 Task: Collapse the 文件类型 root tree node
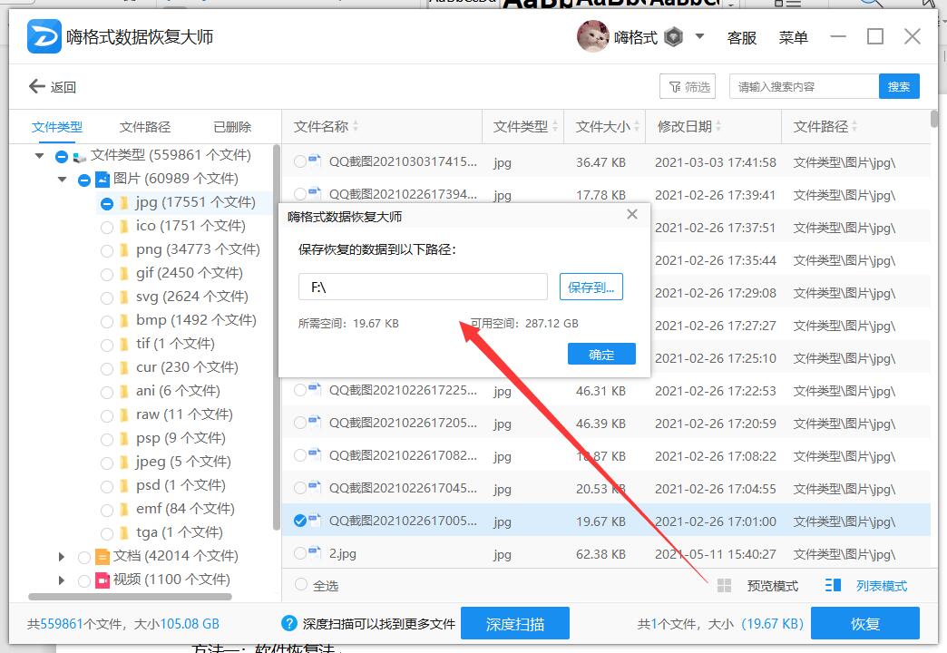(x=39, y=156)
